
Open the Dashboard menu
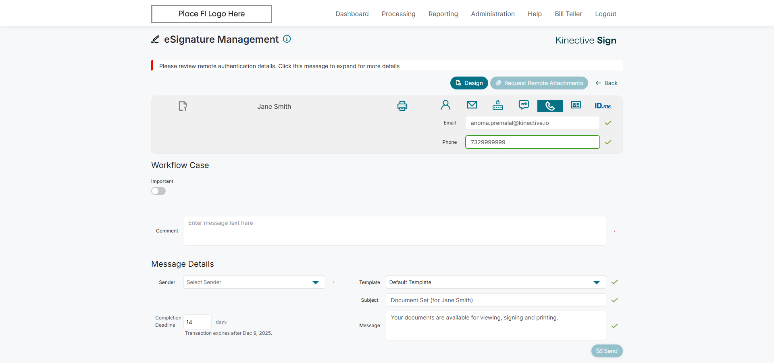pyautogui.click(x=352, y=14)
